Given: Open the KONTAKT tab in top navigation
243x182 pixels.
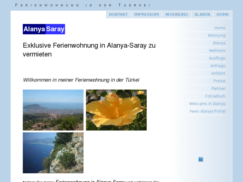Looking at the screenshot, I should tap(118, 15).
